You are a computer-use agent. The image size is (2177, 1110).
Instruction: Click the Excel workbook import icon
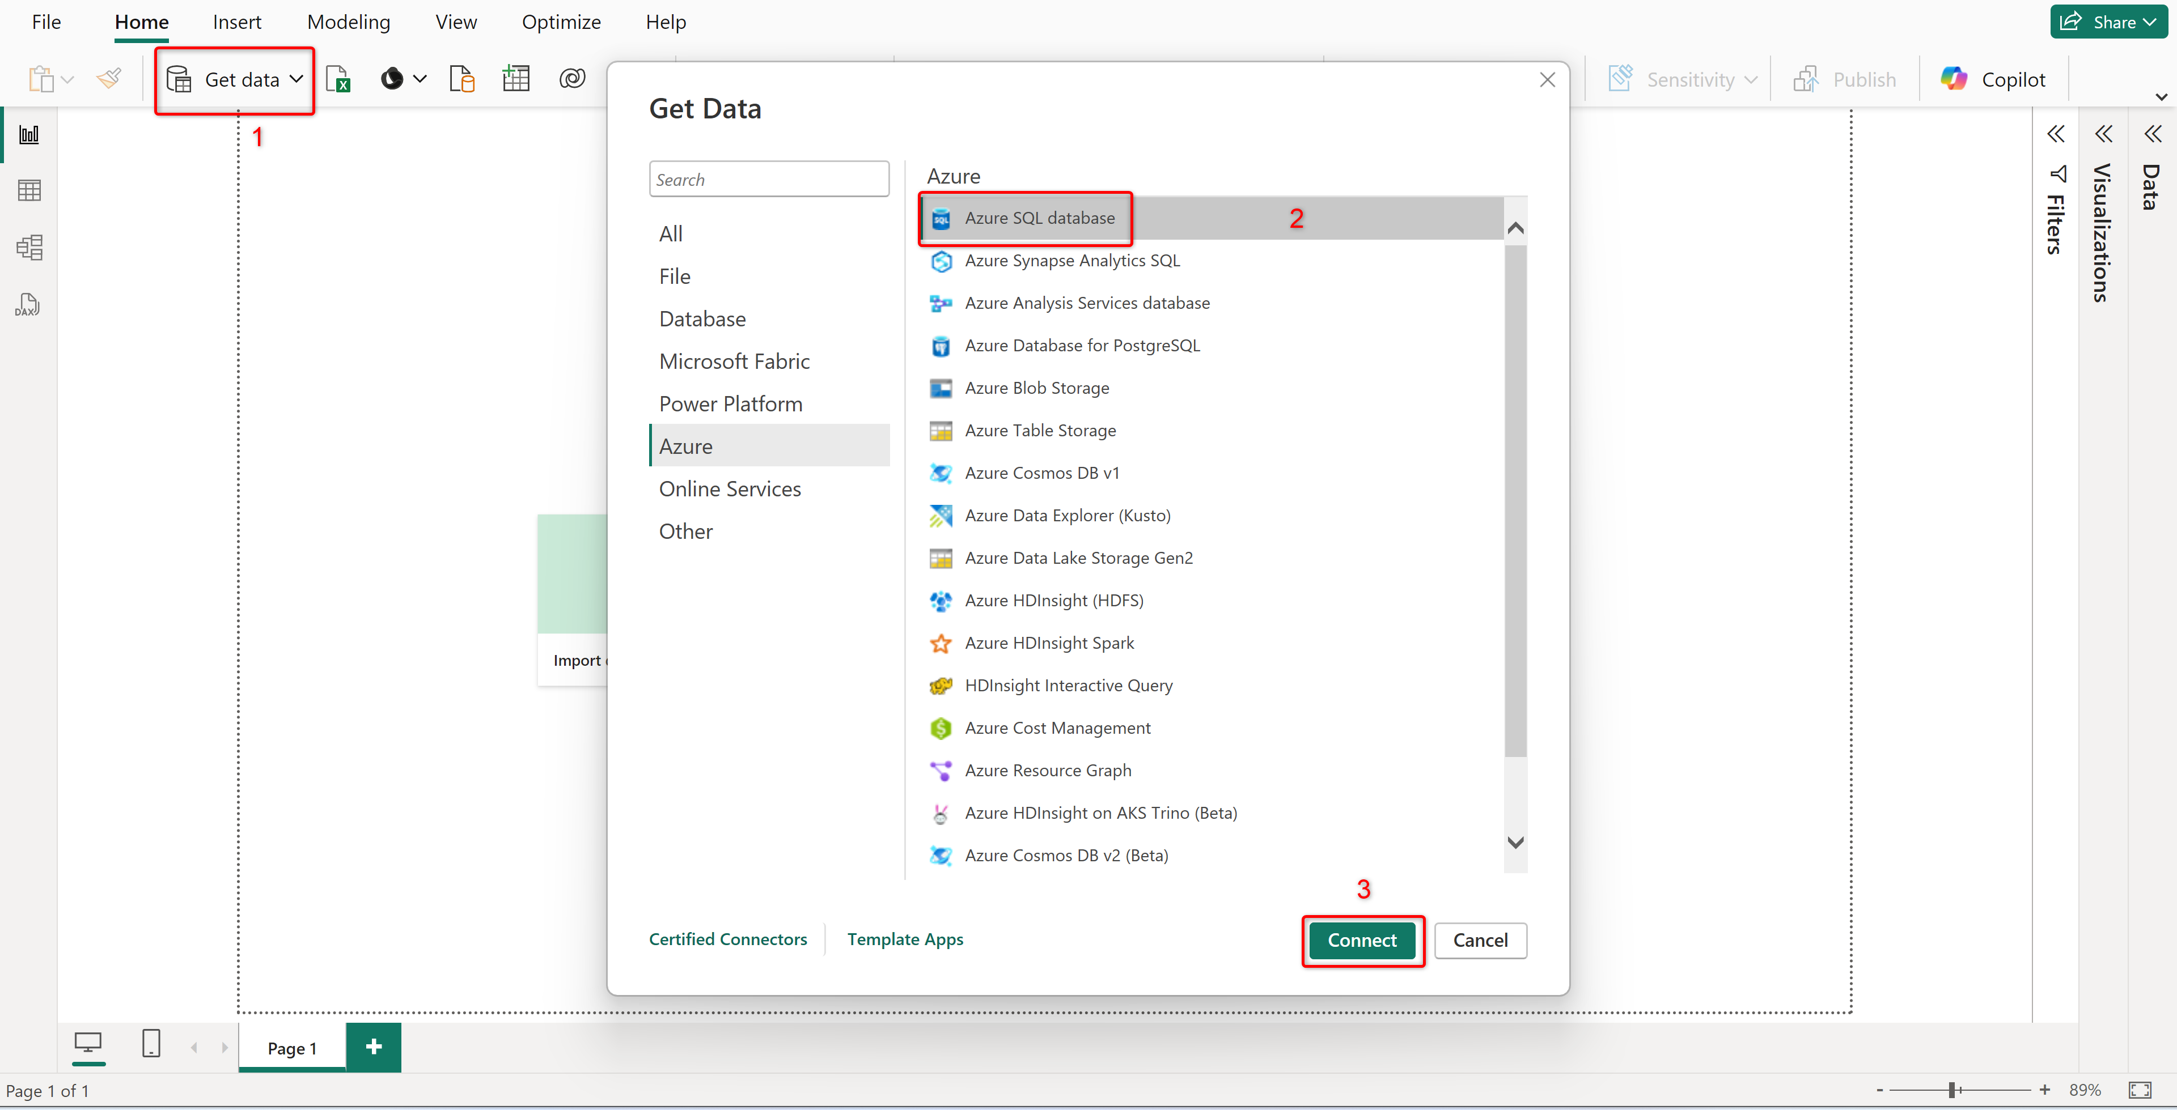339,79
